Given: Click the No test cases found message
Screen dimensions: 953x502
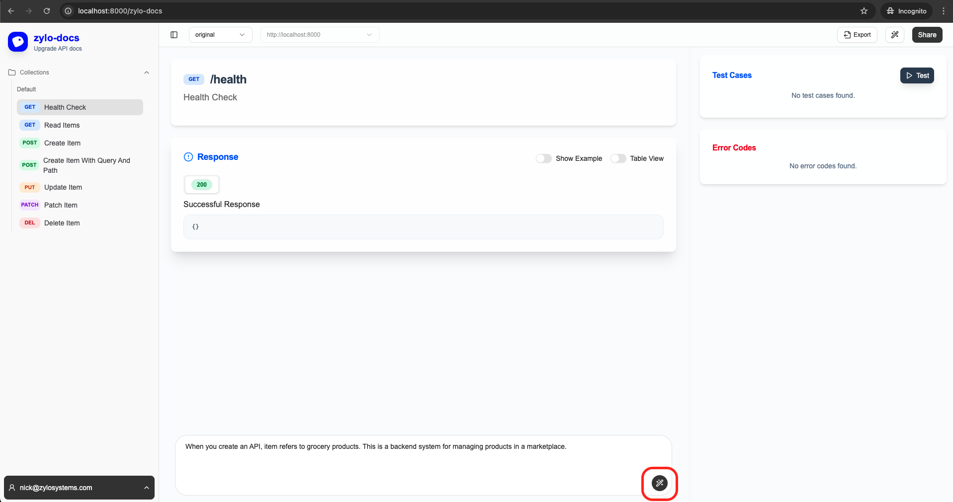Looking at the screenshot, I should [x=823, y=95].
